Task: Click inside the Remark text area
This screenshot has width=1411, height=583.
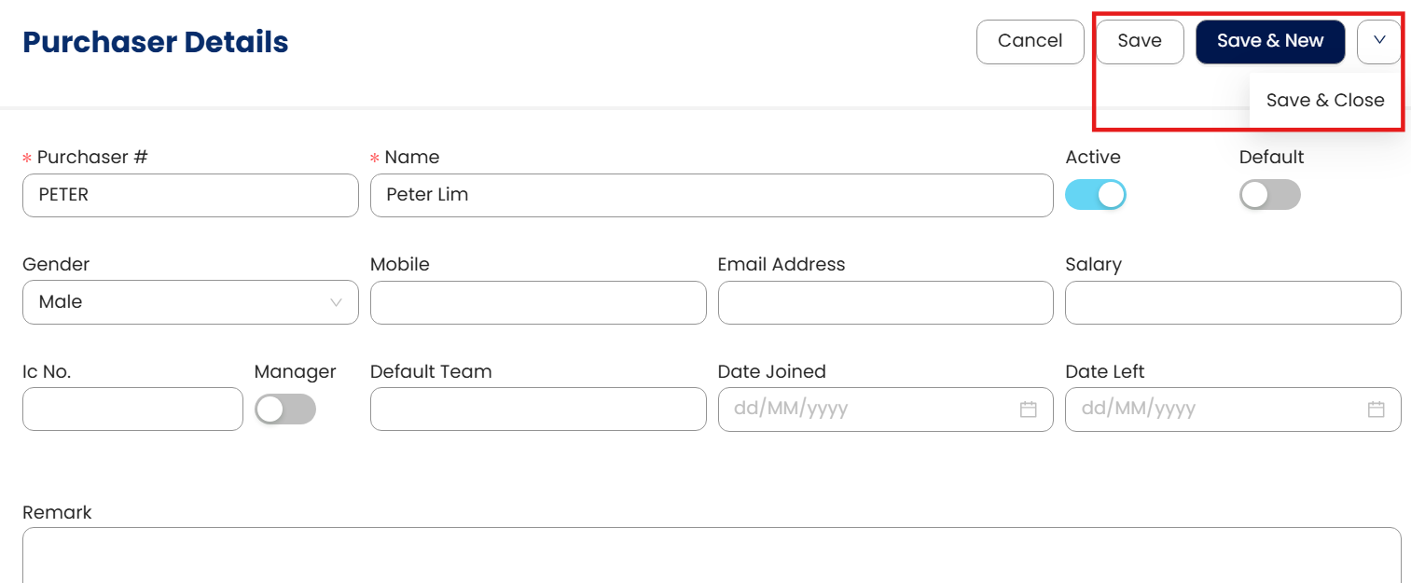Action: [x=711, y=556]
